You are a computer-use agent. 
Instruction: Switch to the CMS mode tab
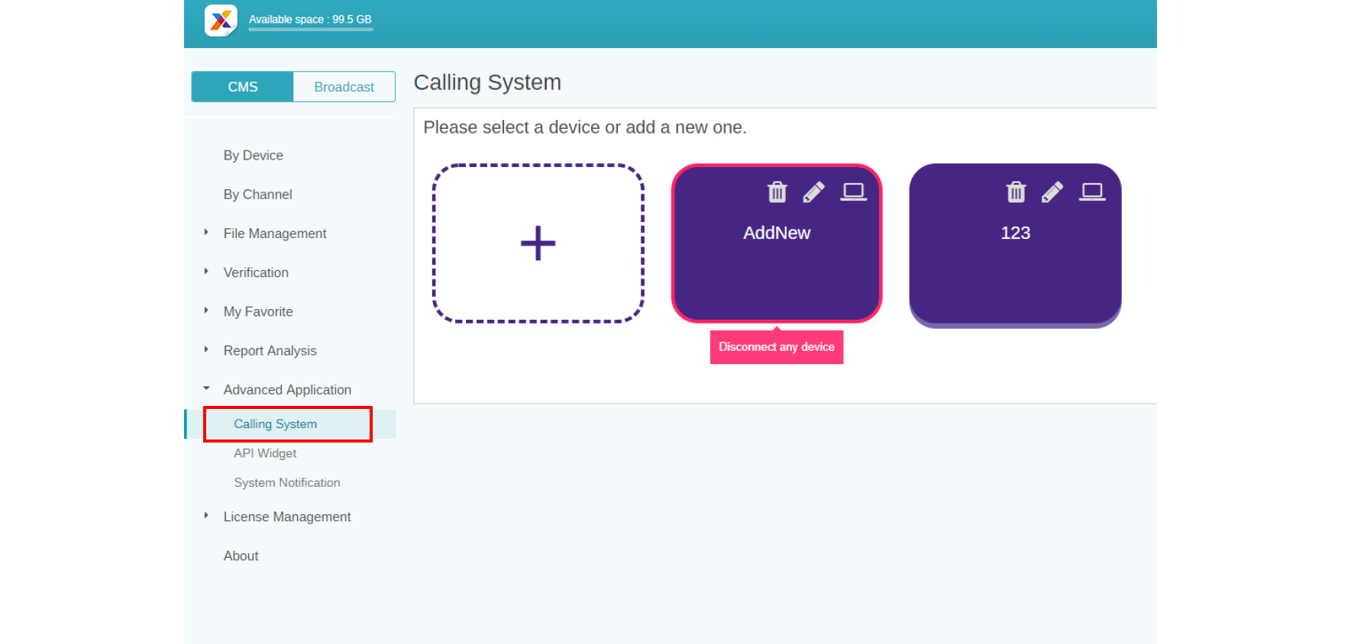coord(243,87)
